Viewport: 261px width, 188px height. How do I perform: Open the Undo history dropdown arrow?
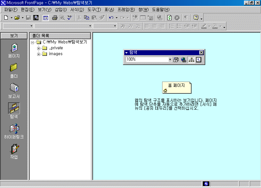[116, 18]
